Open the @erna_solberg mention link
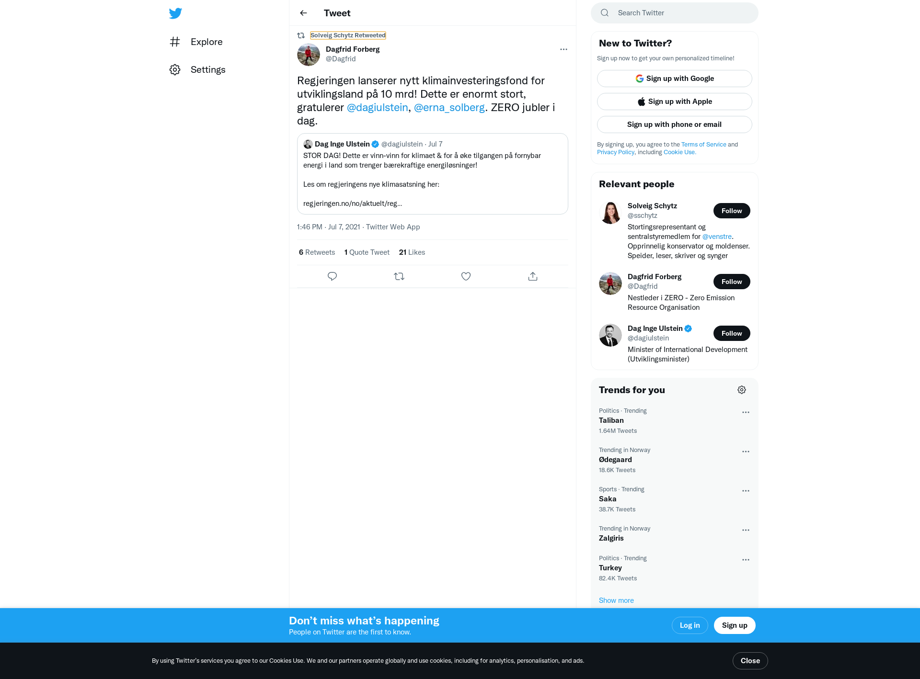 [x=449, y=107]
